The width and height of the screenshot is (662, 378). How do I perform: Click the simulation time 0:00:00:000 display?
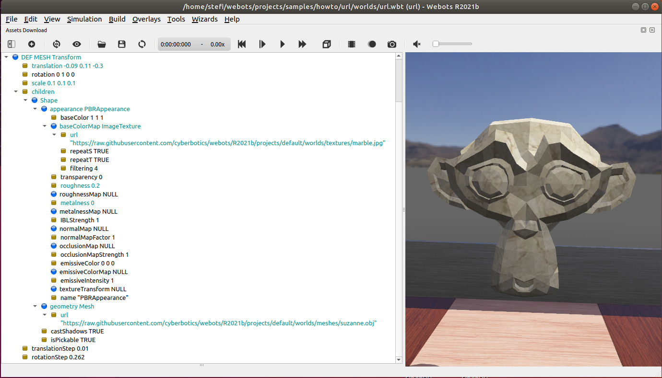pyautogui.click(x=176, y=44)
